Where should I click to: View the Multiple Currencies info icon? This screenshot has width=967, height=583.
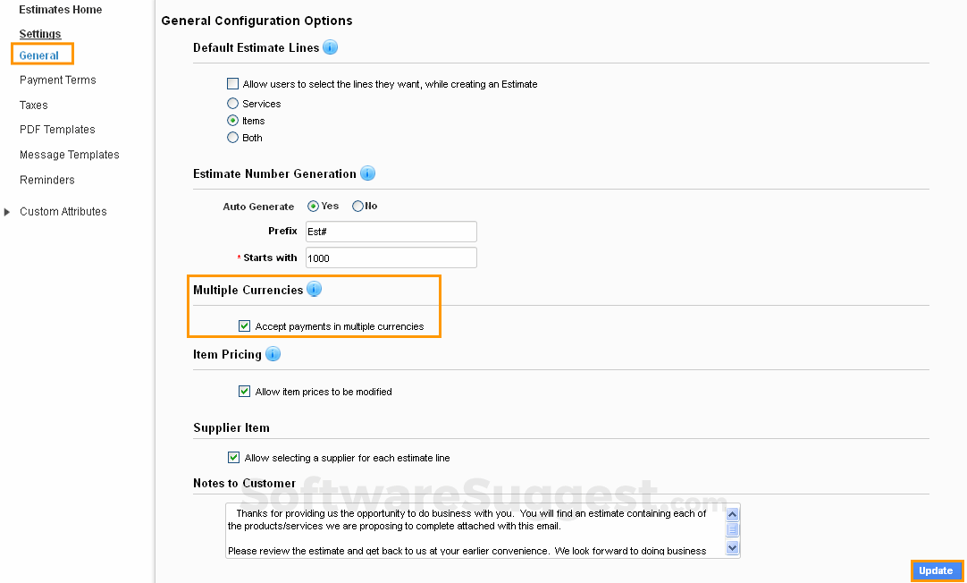pyautogui.click(x=313, y=289)
